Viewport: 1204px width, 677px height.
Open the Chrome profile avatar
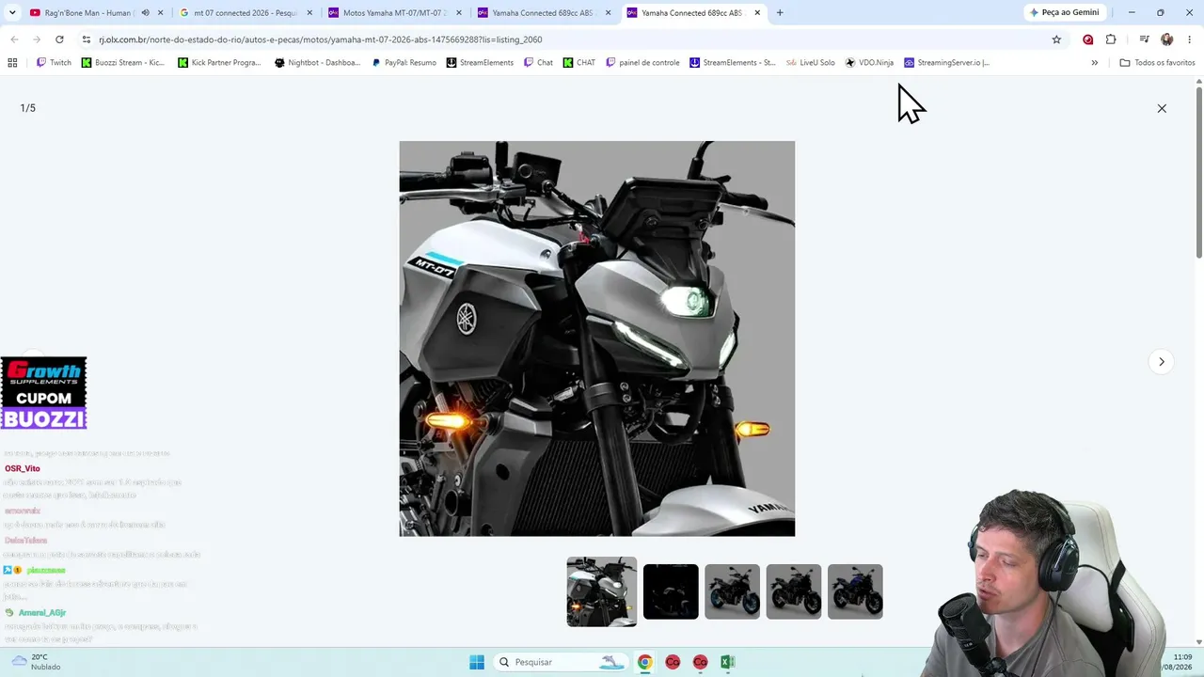(1167, 39)
